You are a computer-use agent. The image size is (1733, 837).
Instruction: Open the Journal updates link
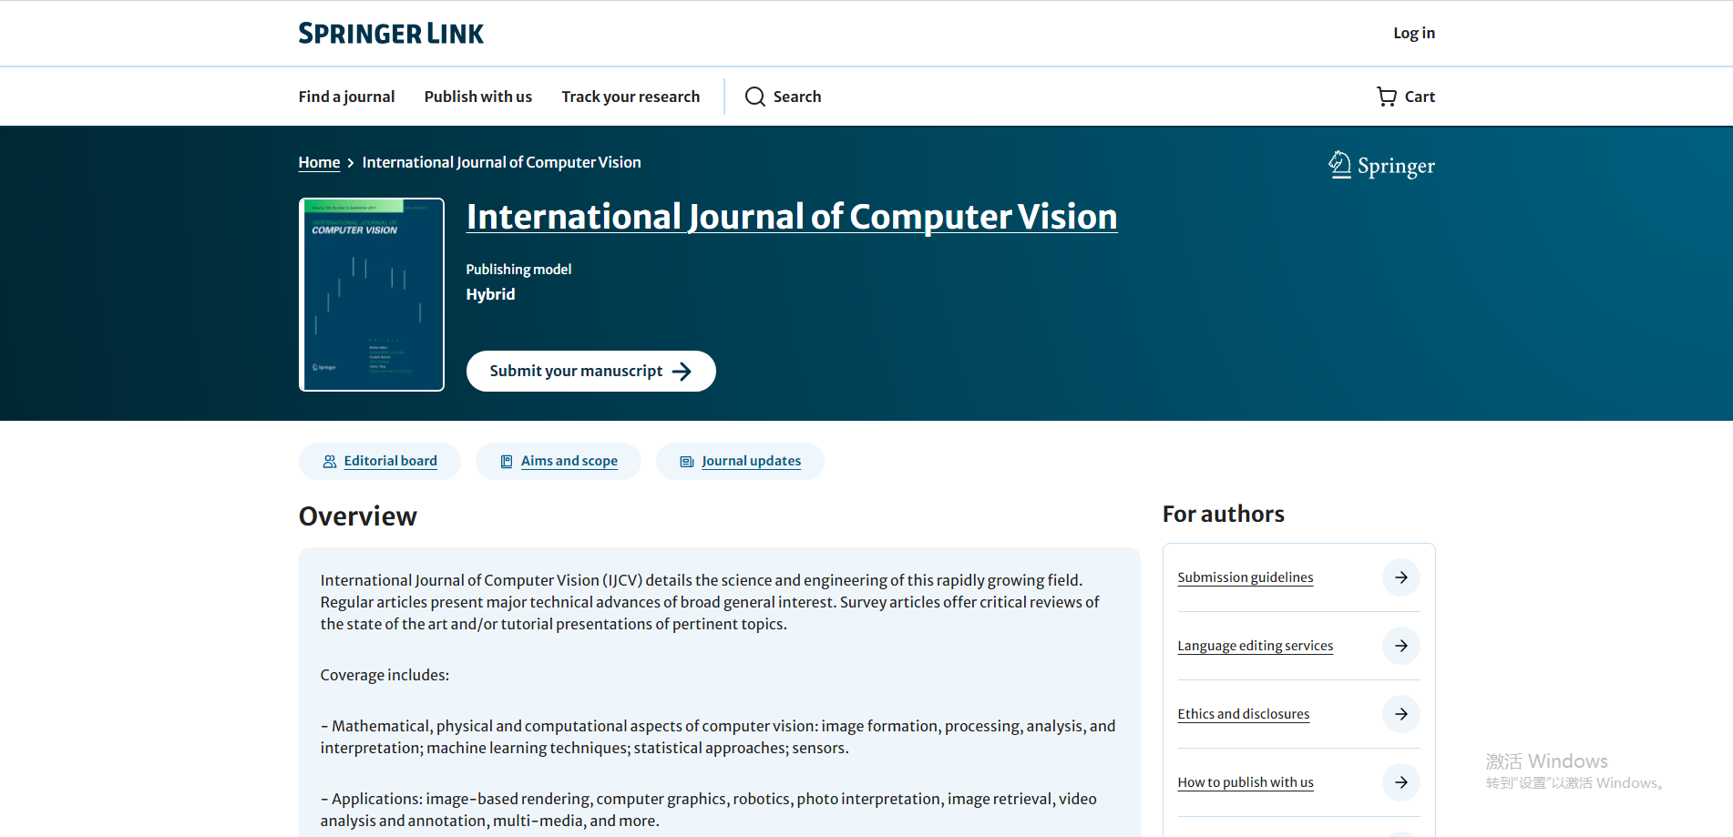pyautogui.click(x=752, y=461)
